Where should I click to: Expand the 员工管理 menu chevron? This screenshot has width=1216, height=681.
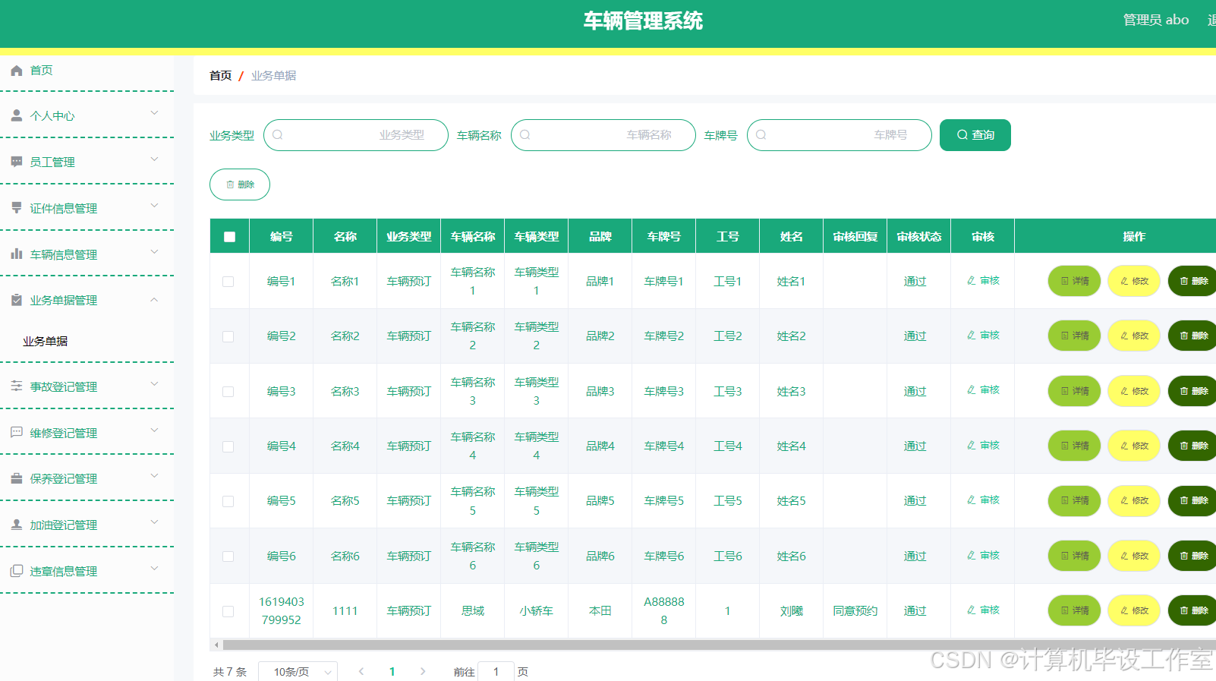point(154,159)
